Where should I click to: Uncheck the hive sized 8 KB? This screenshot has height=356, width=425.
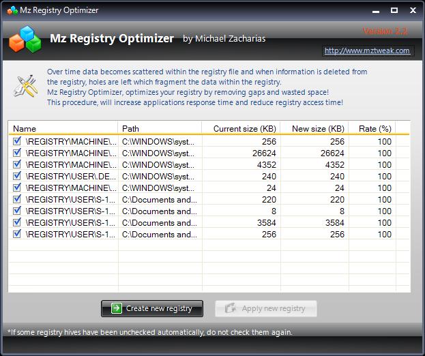coord(17,211)
